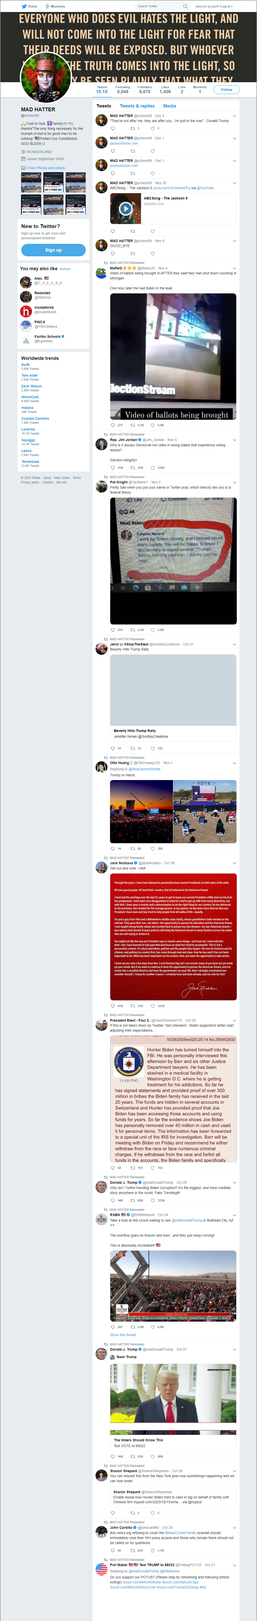The image size is (257, 1621).
Task: Retweet the Dec 2 Donald Trump quote tweet
Action: pyautogui.click(x=132, y=128)
